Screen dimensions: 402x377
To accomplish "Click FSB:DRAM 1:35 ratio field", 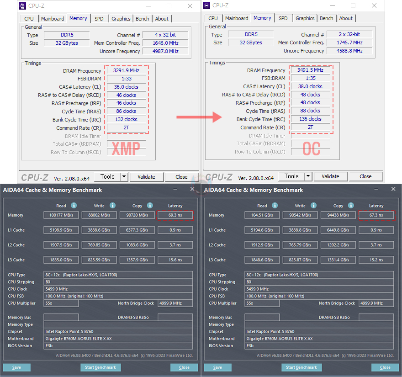I will coord(310,78).
